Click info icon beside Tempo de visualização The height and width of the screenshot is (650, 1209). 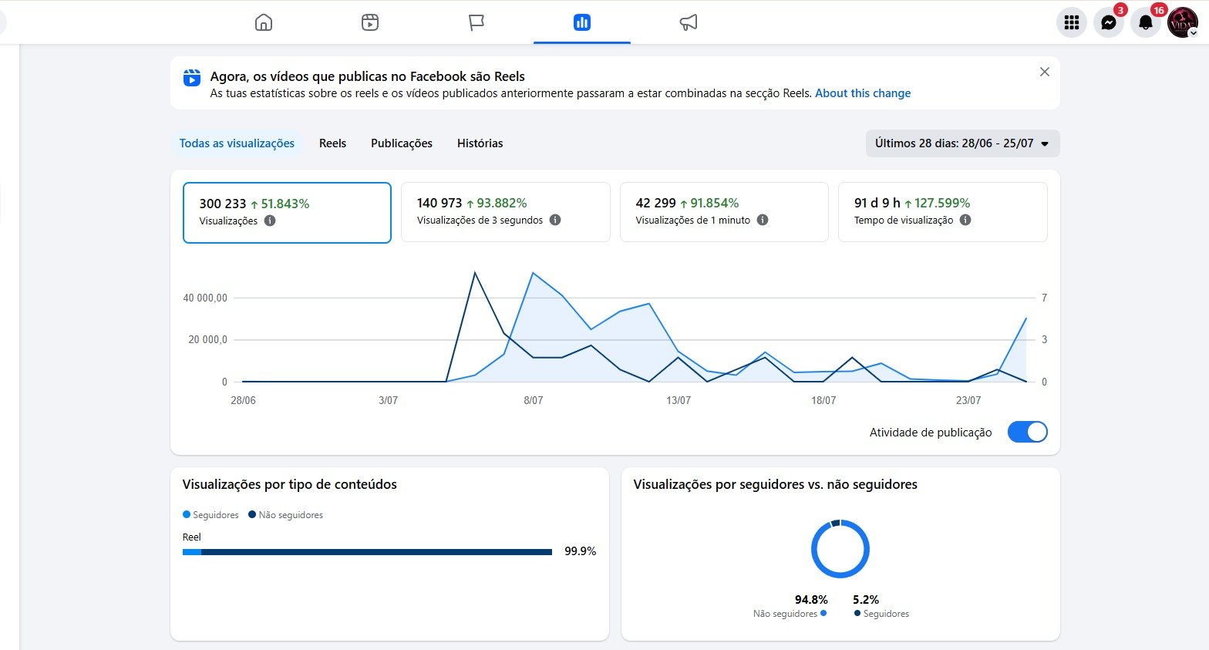click(x=965, y=220)
